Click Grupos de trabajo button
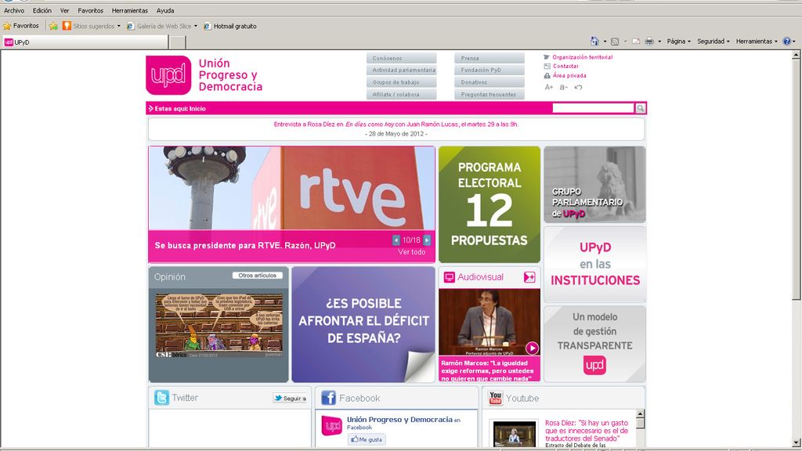The height and width of the screenshot is (451, 802). pyautogui.click(x=402, y=82)
